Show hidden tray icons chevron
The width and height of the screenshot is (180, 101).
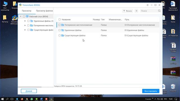[155, 99]
